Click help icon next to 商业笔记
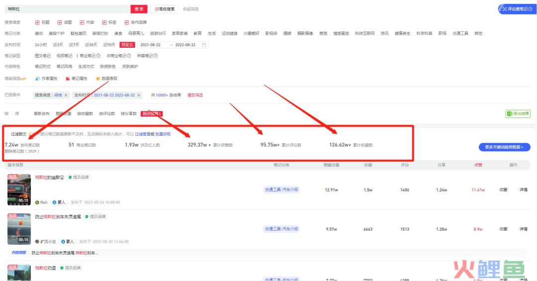 98,56
